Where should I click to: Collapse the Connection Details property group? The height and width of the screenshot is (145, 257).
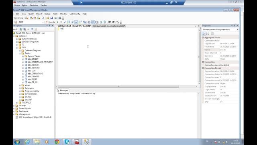coord(203,68)
